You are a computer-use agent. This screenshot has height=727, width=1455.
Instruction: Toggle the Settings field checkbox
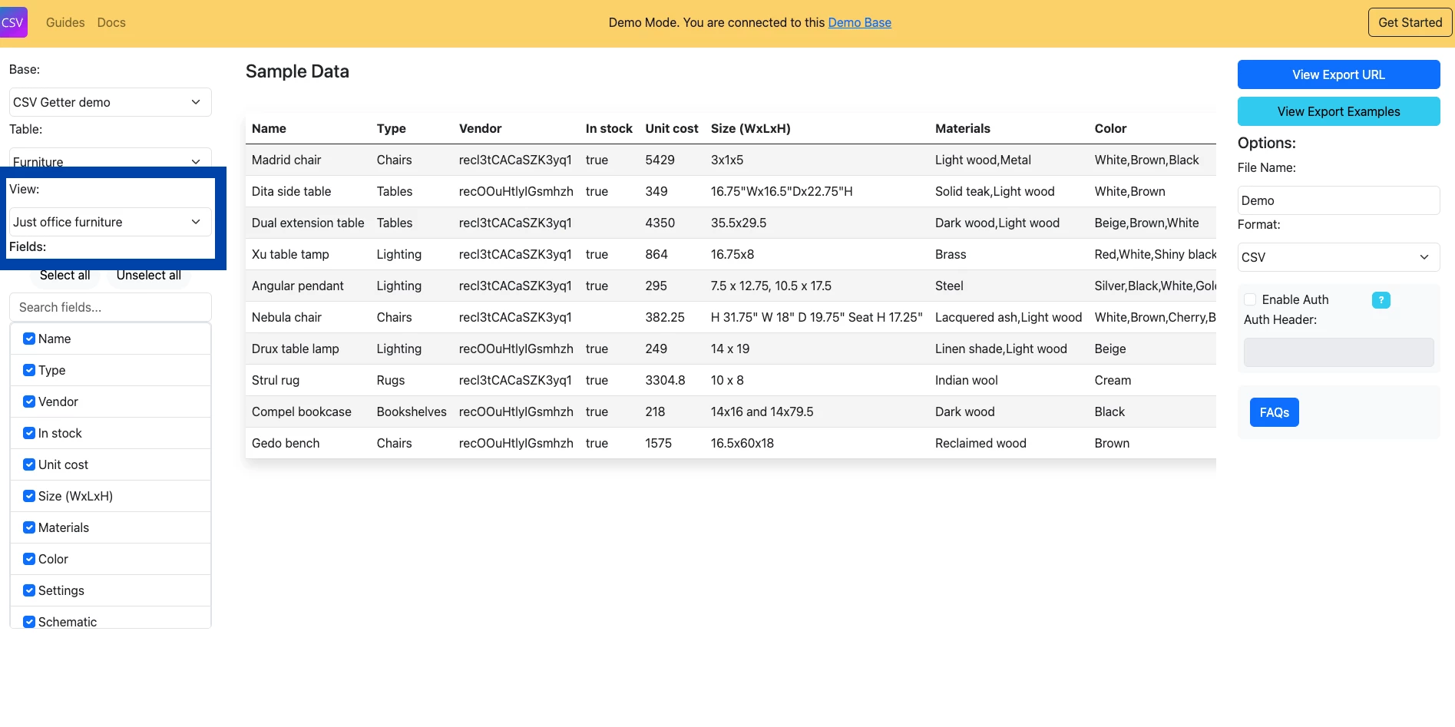[29, 590]
